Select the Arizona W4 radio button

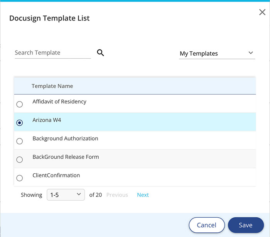19,123
